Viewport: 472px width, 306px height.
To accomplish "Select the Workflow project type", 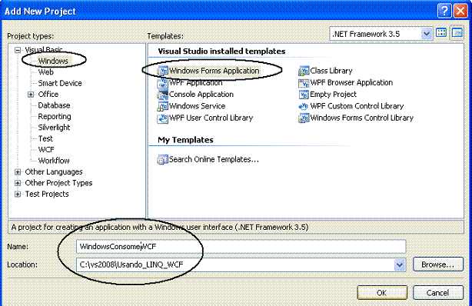I will pyautogui.click(x=54, y=161).
